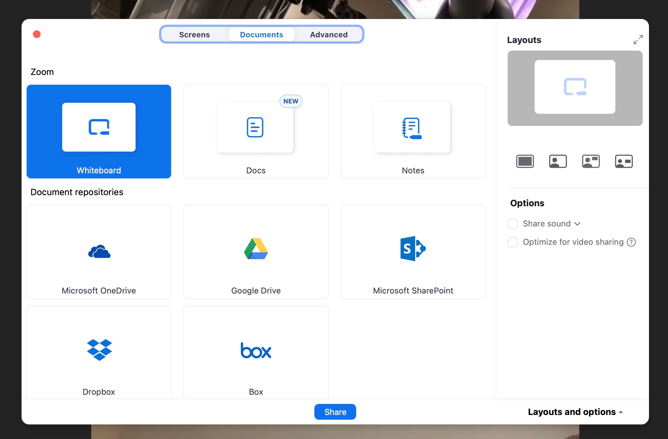This screenshot has height=439, width=668.
Task: Pick the Notes notebook icon
Action: pyautogui.click(x=412, y=128)
